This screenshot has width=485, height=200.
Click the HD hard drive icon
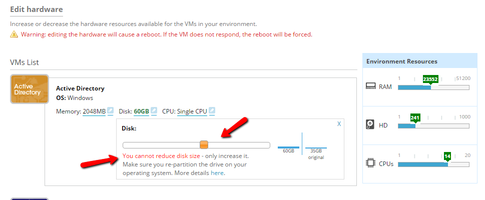370,125
